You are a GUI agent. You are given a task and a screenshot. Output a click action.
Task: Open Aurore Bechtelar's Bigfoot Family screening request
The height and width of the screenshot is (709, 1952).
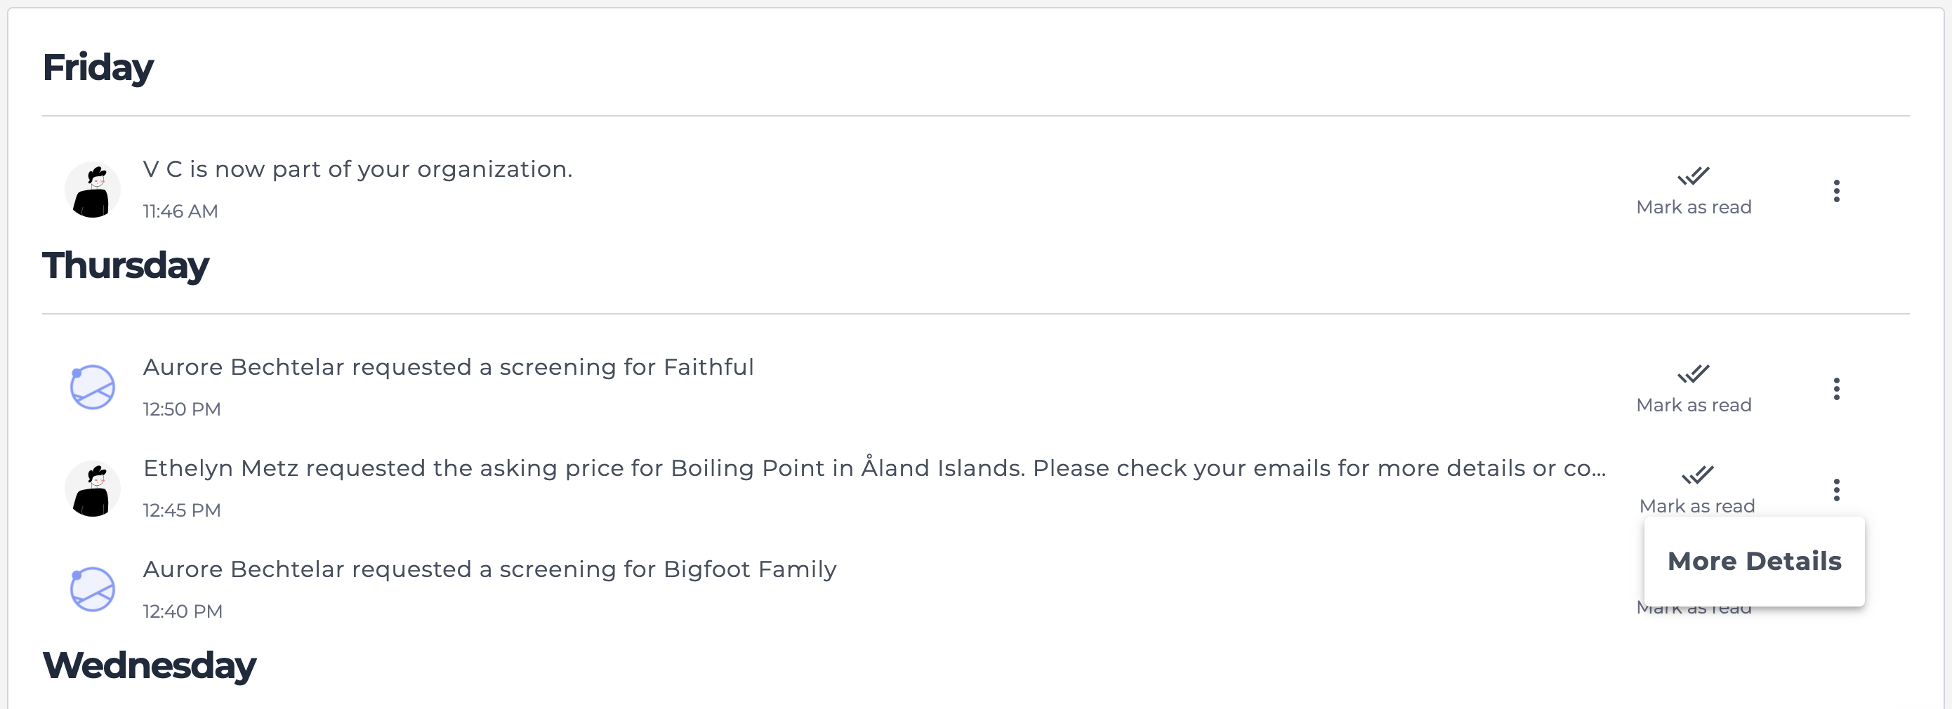489,569
